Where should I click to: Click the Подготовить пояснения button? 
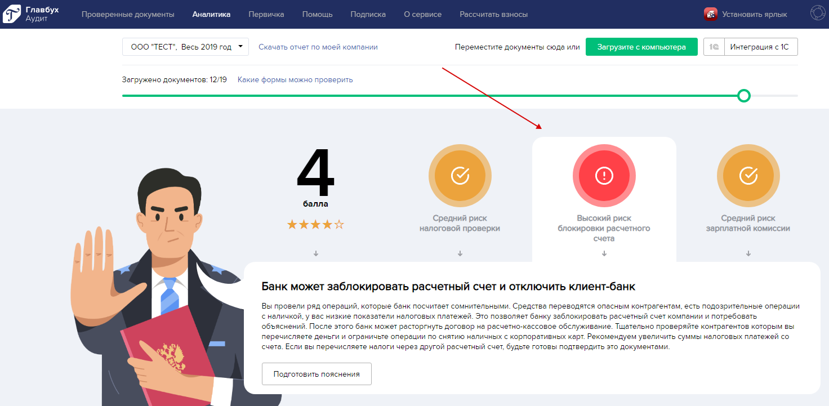click(x=317, y=374)
